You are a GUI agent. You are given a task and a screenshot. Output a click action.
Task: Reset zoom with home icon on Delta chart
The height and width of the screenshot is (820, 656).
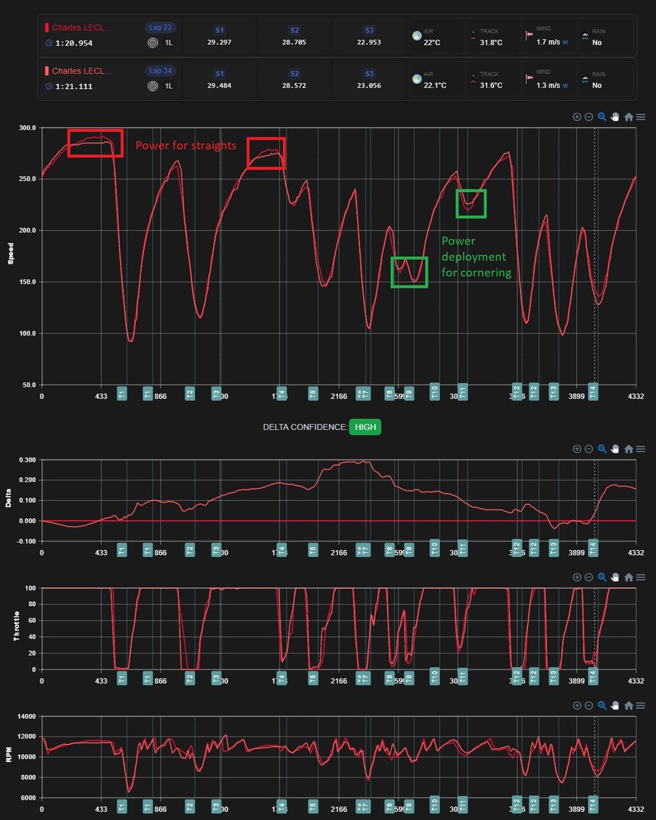click(629, 449)
